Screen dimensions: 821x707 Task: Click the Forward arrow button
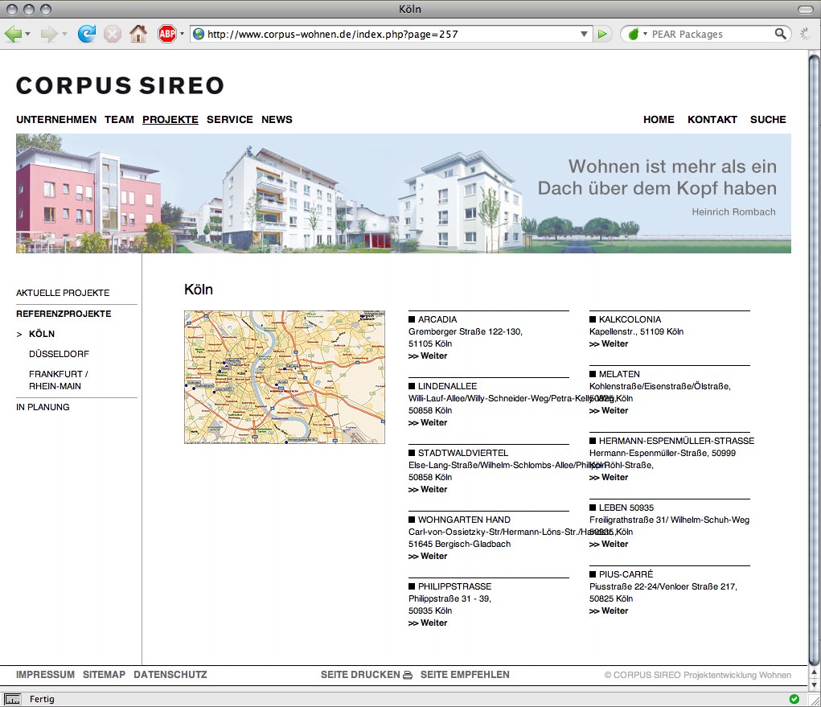49,34
